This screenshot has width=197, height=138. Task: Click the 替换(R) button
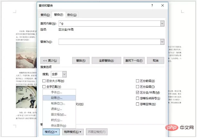coord(81,61)
